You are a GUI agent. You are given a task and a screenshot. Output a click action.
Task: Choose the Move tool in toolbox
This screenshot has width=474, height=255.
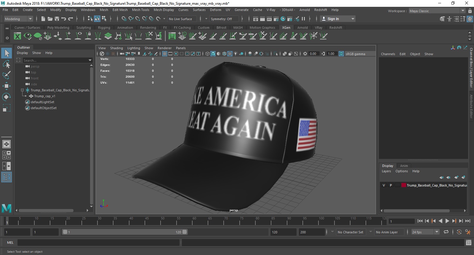click(x=7, y=86)
